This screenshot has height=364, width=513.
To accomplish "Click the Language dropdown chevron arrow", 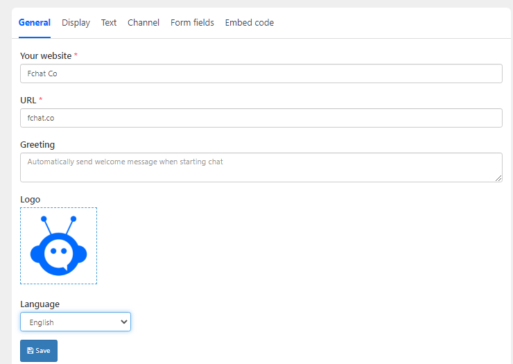I will point(123,322).
